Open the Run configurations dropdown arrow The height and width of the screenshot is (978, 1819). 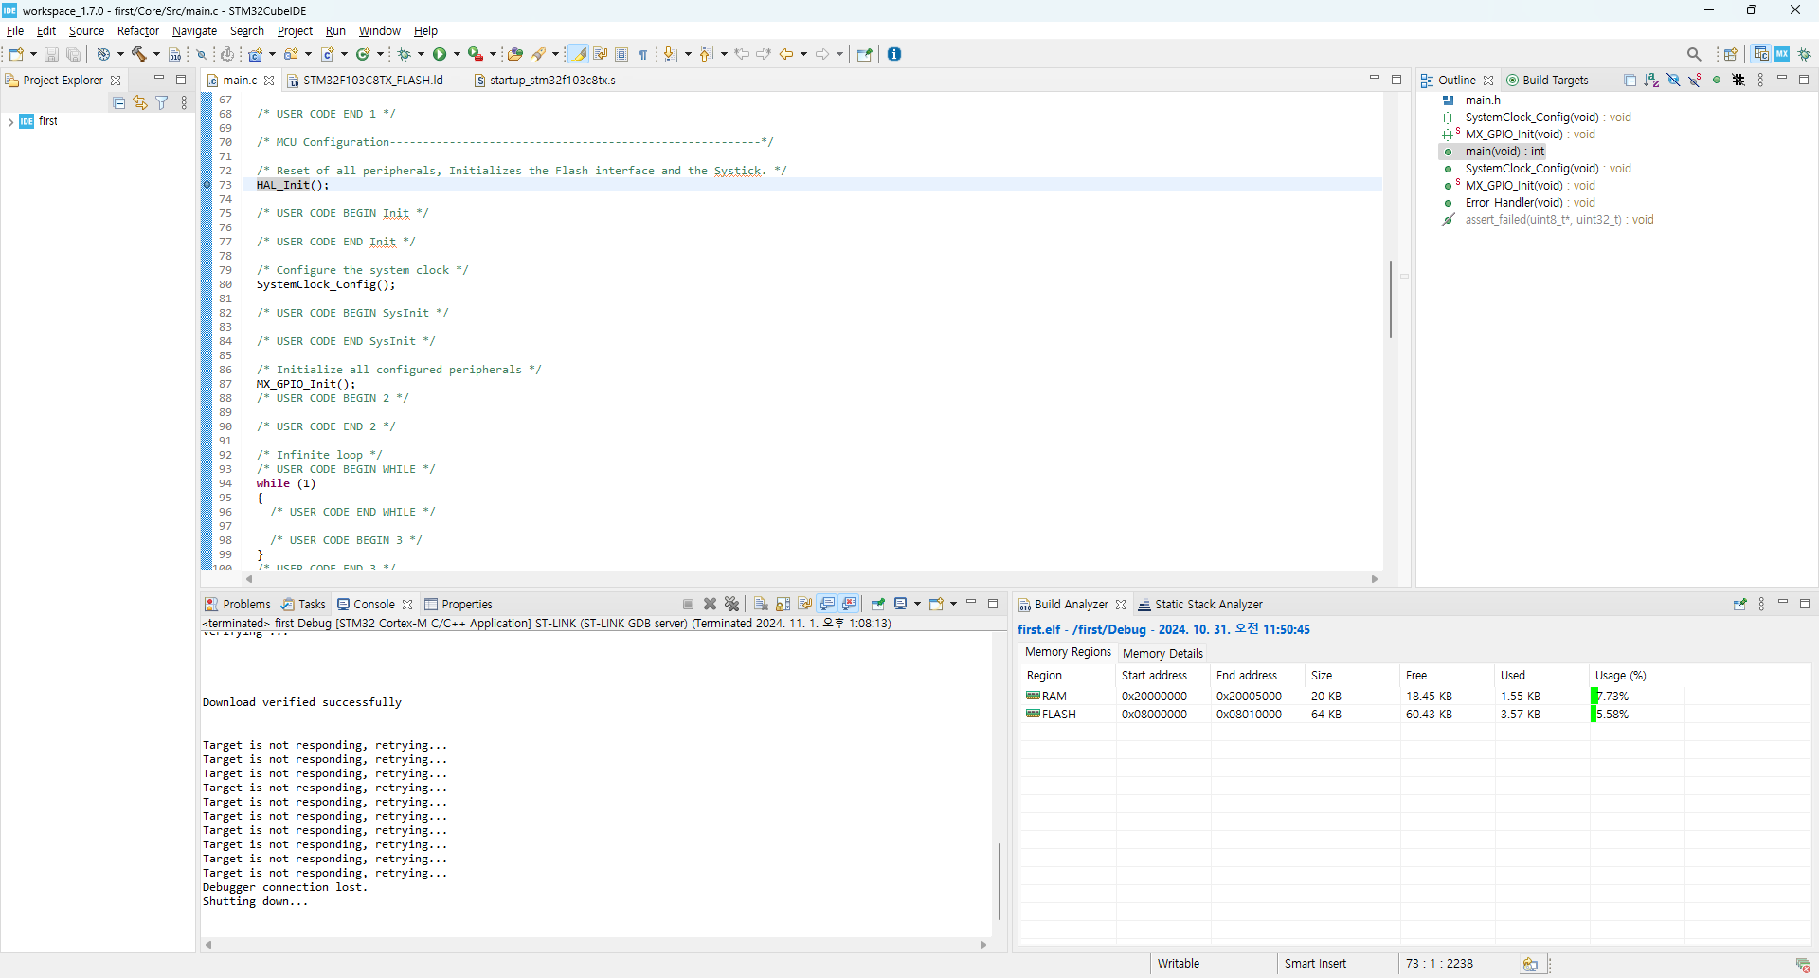point(457,54)
